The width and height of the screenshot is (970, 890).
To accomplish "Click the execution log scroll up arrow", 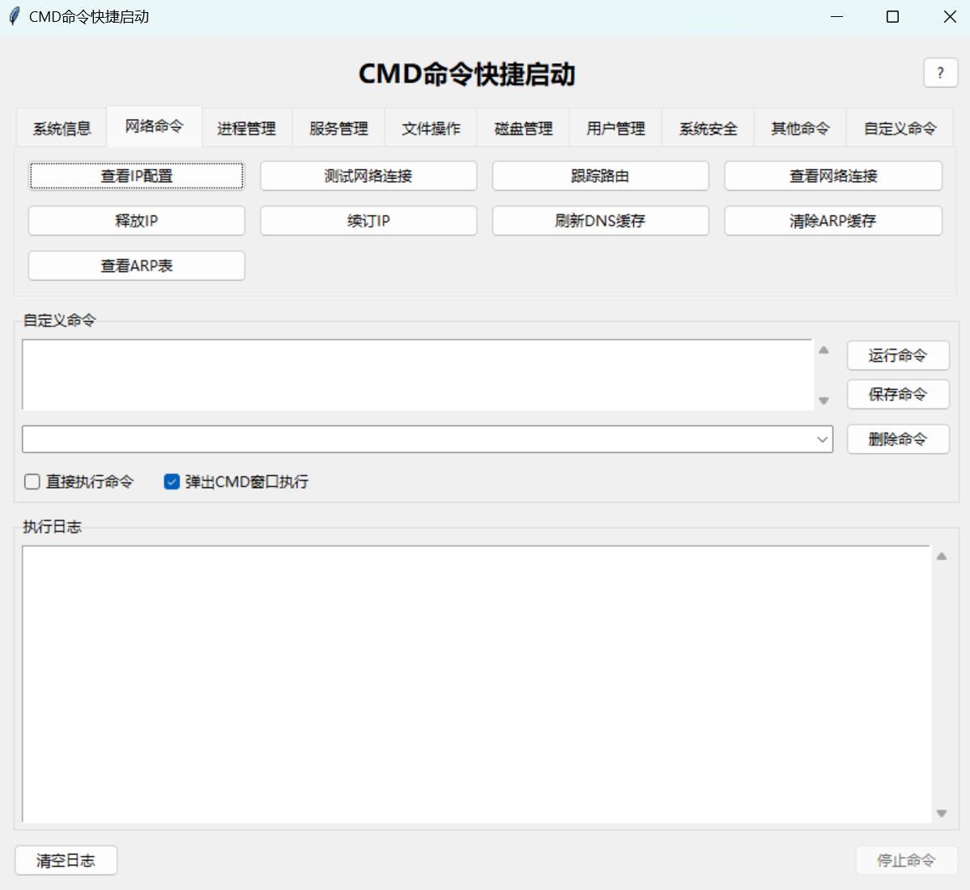I will click(941, 557).
